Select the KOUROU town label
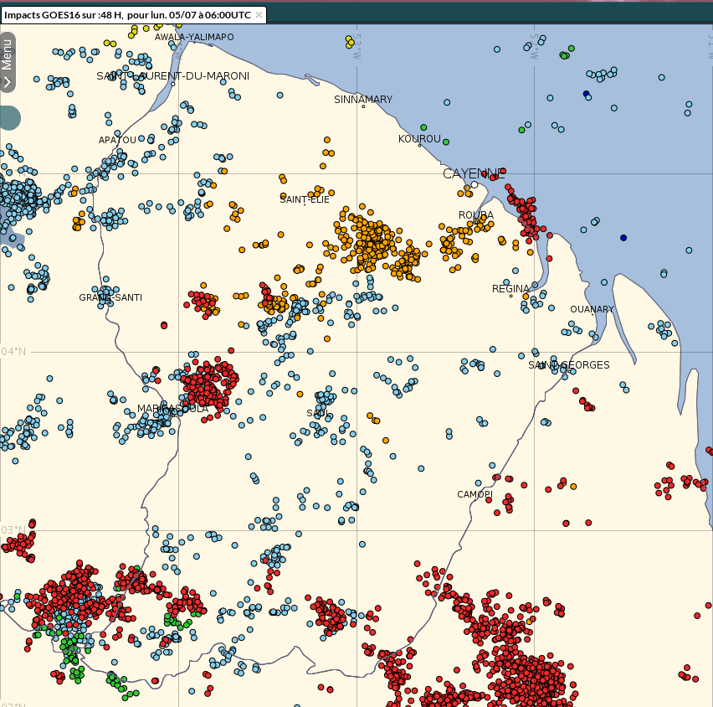The image size is (713, 707). pyautogui.click(x=419, y=139)
